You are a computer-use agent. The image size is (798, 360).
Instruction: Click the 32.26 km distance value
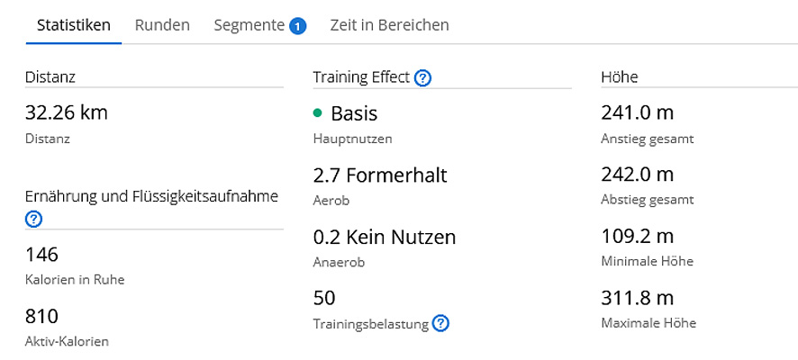66,112
